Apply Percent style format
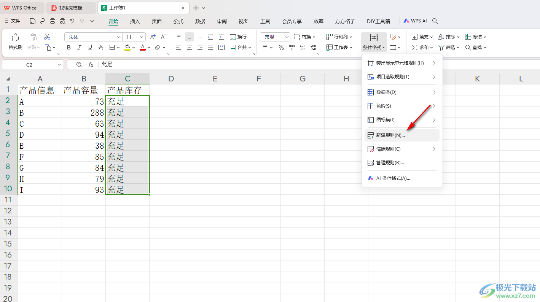 coord(281,48)
